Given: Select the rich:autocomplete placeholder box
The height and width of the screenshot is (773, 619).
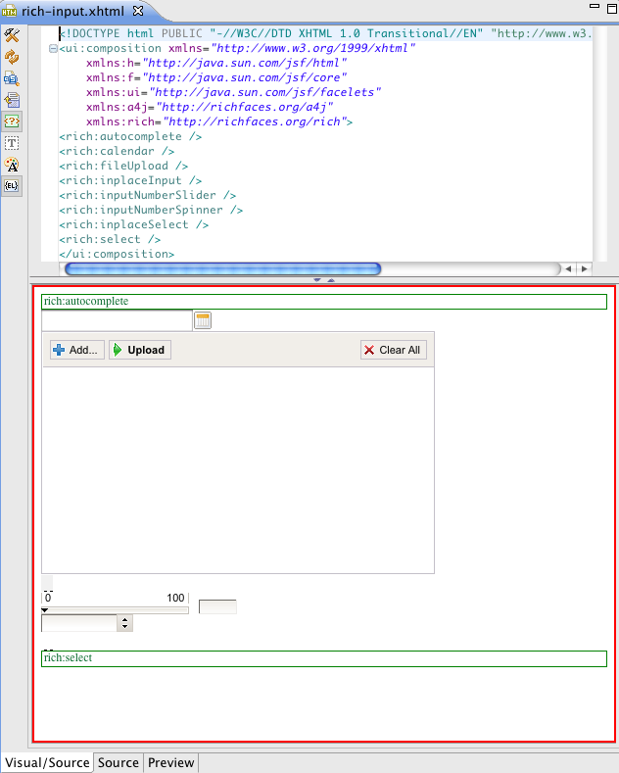Looking at the screenshot, I should (324, 302).
